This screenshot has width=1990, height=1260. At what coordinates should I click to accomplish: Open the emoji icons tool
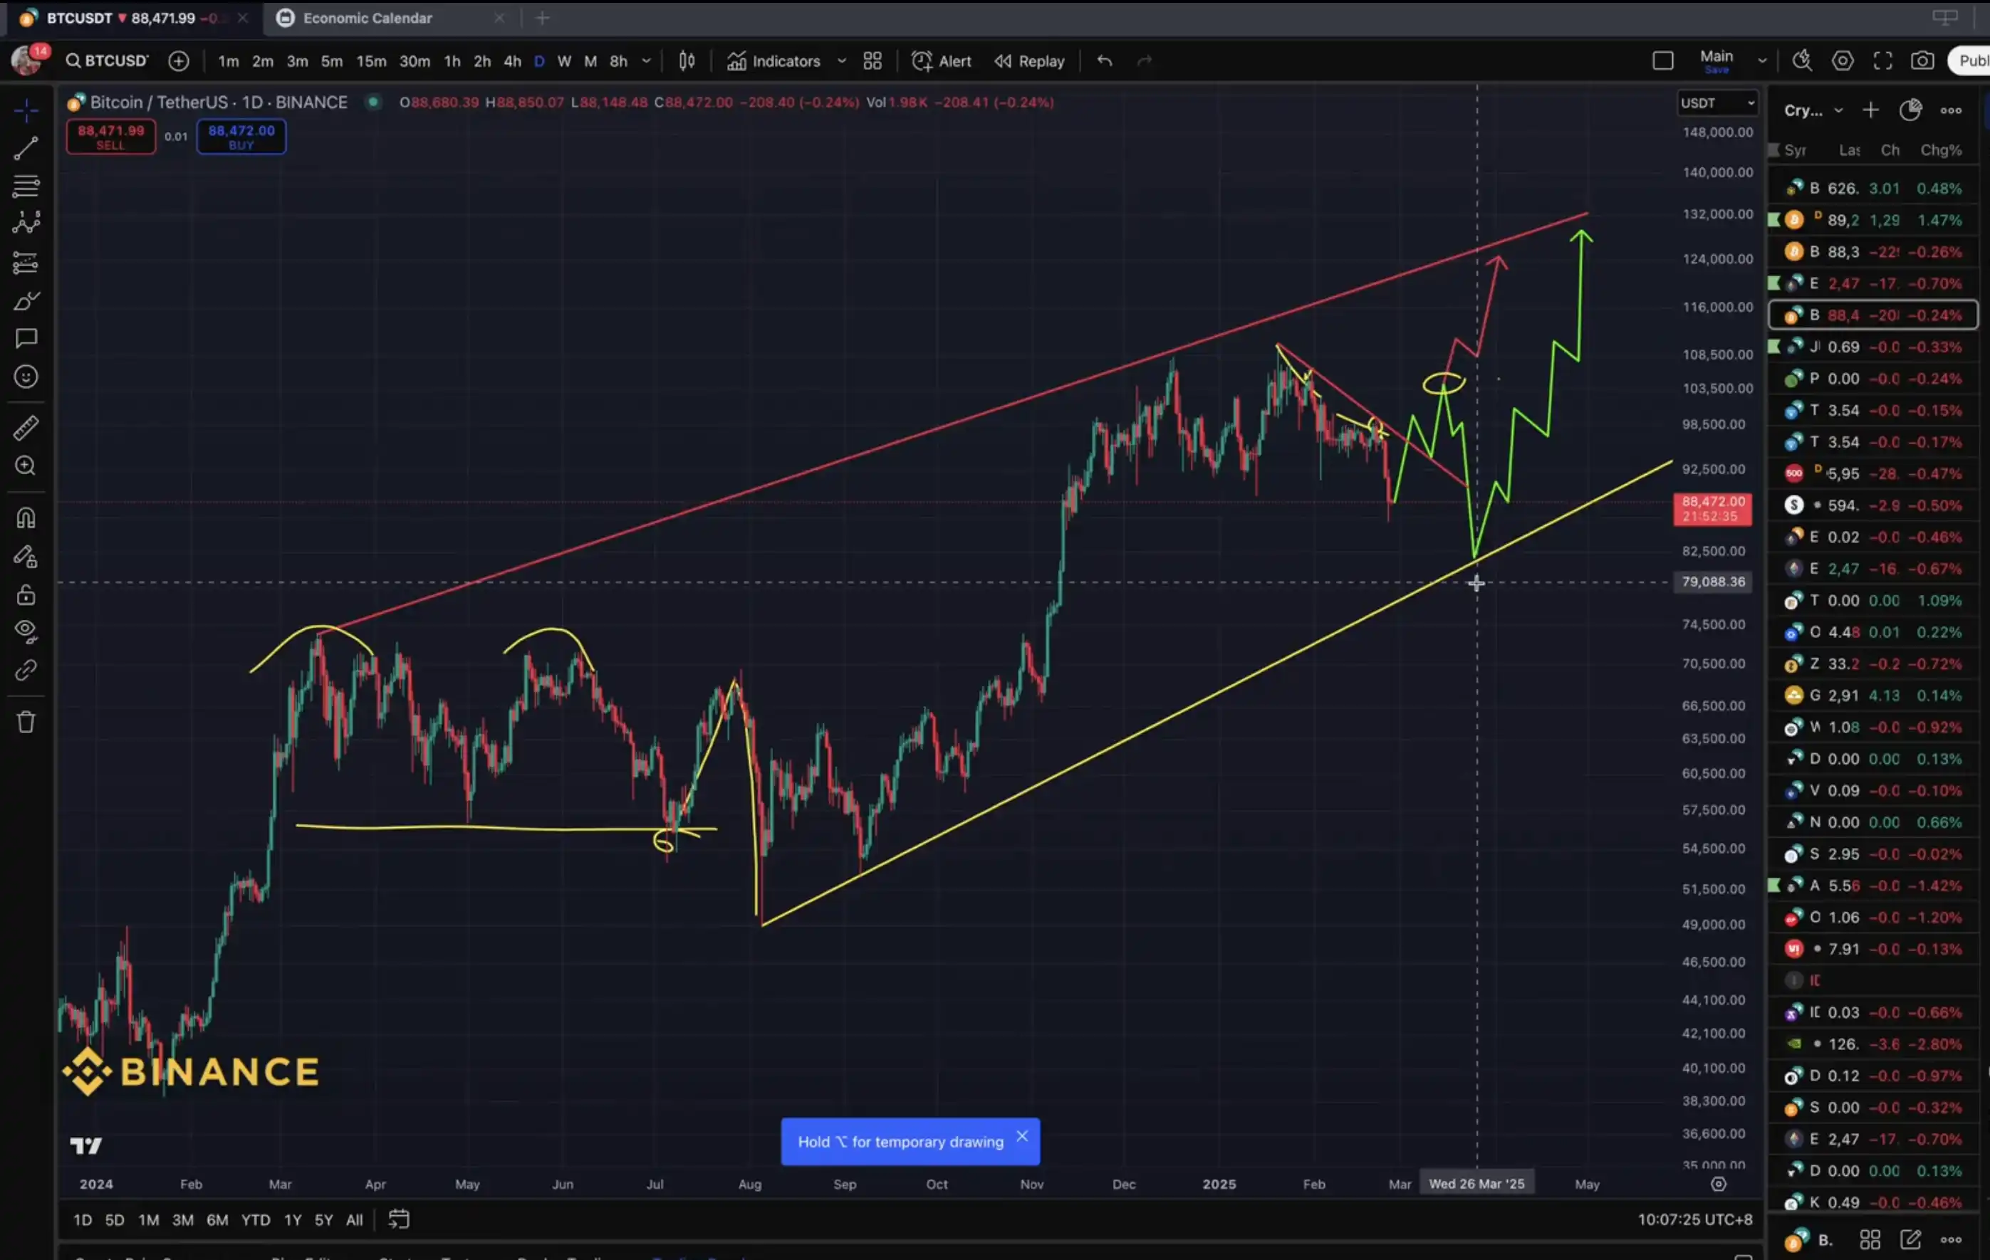pos(26,377)
